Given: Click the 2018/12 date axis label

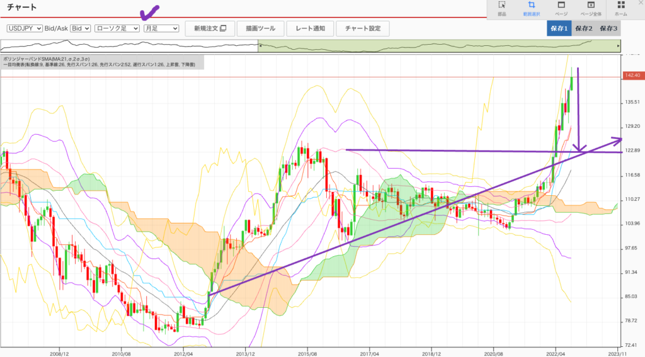Looking at the screenshot, I should coord(431,353).
